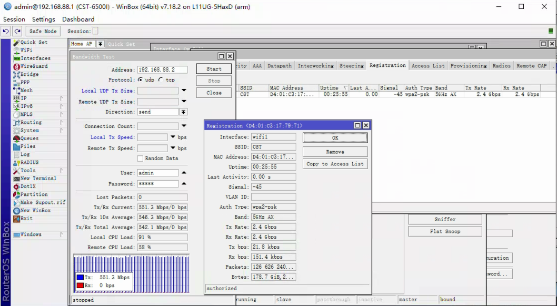Launch New Terminal from the sidebar
Screen dimensions: 557x306
click(38, 179)
